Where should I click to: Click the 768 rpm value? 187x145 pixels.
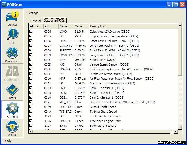[80, 60]
